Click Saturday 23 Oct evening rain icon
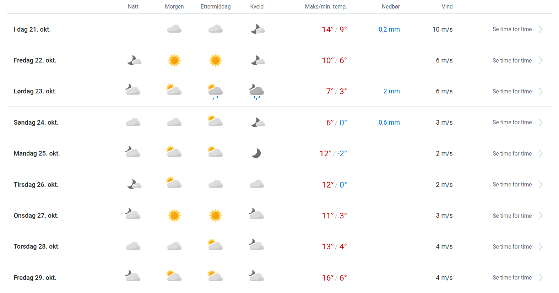Screen dimensions: 559x293 [256, 92]
